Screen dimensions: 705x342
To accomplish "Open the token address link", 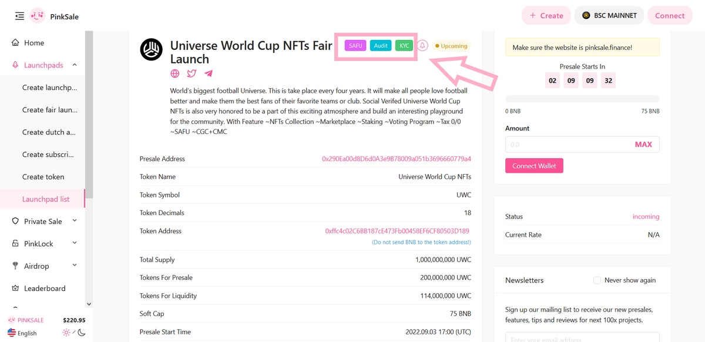I will click(397, 231).
